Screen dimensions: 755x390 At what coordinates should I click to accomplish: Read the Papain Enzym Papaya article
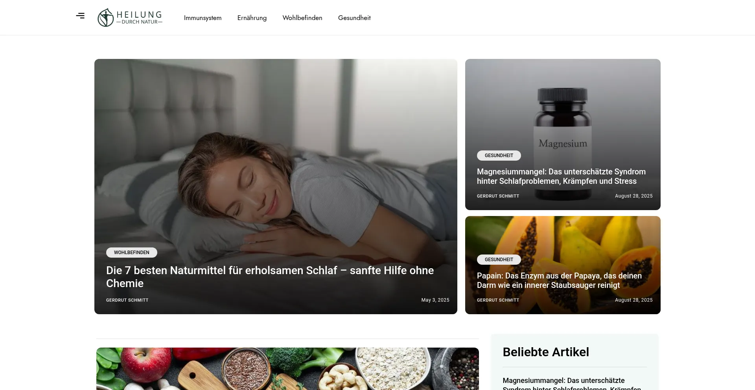(559, 280)
